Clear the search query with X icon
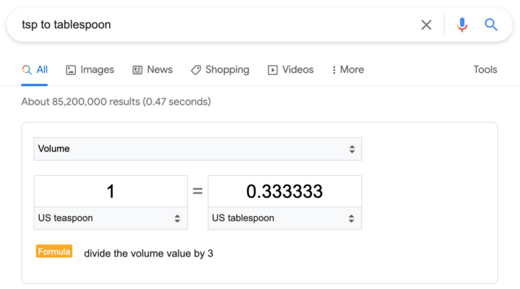520x289 pixels. [426, 25]
